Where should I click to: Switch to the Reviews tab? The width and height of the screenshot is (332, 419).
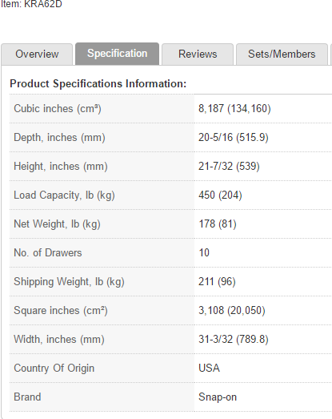(198, 54)
